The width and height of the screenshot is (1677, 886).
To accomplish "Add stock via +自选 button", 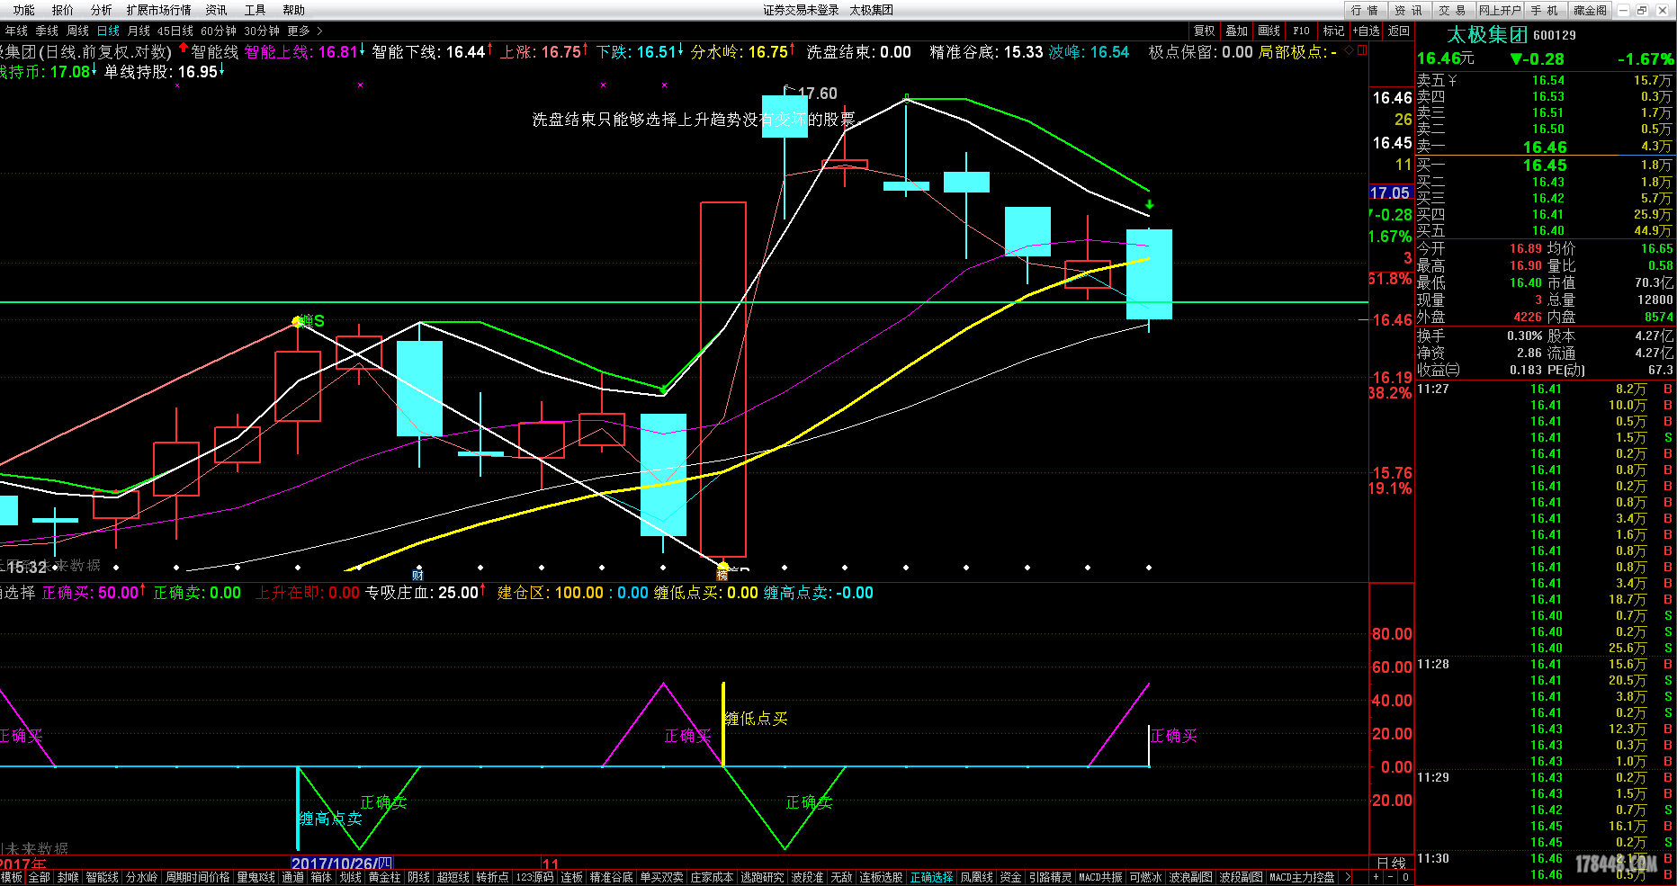I will pyautogui.click(x=1367, y=31).
